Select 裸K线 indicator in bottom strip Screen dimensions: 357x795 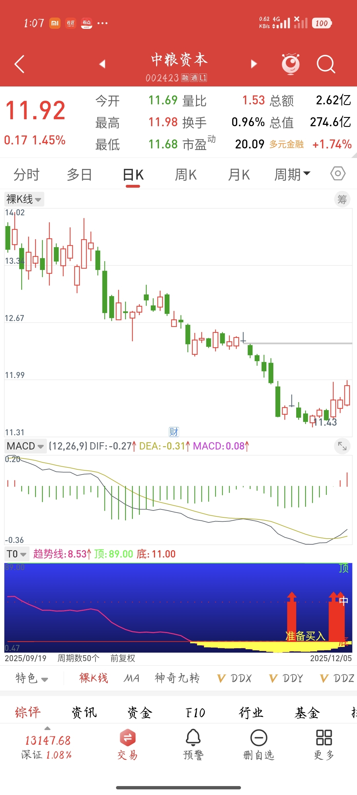[x=94, y=678]
